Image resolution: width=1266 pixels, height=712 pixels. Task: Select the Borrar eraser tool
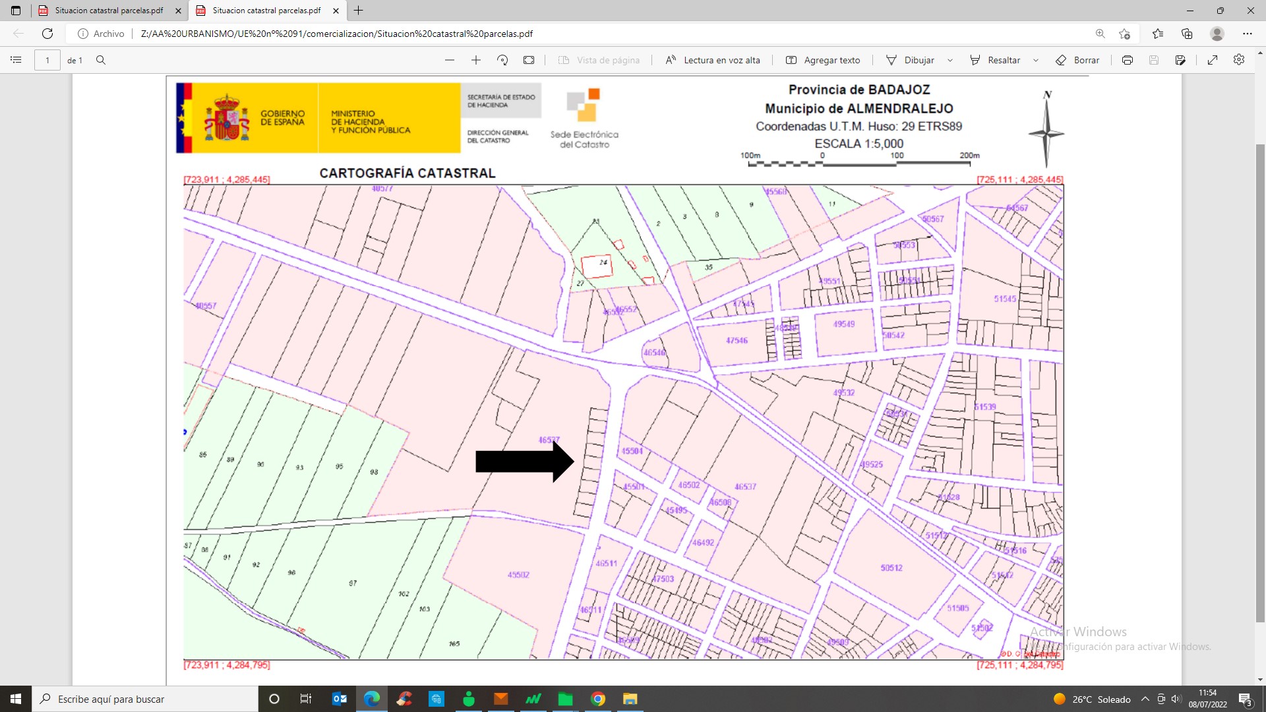click(1077, 60)
